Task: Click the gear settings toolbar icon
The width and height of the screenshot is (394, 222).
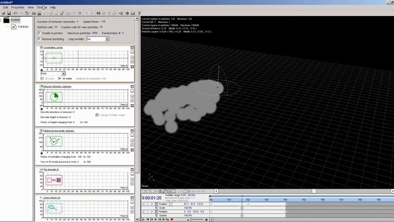Action: click(127, 14)
